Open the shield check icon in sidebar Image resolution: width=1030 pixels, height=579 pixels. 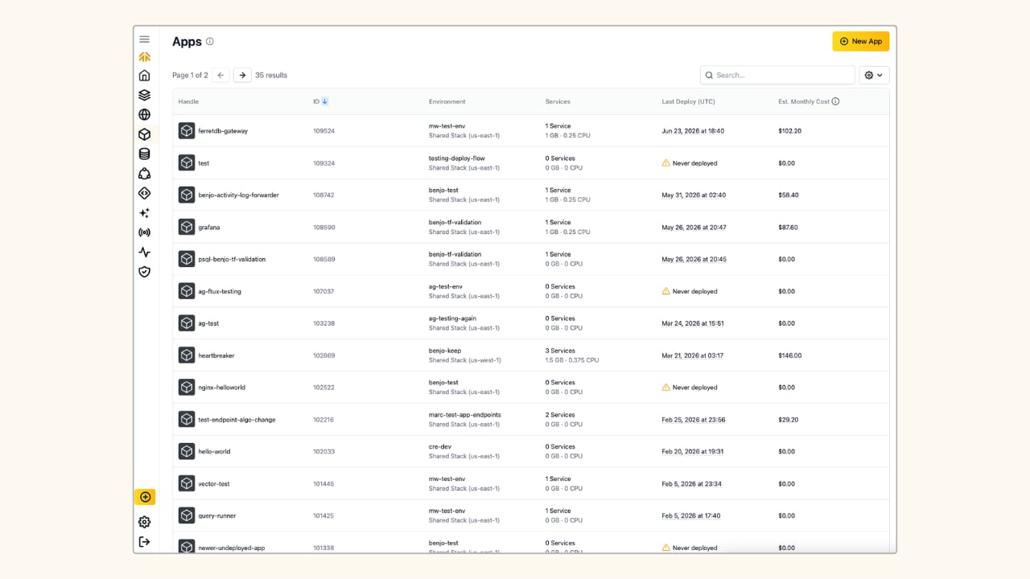(144, 272)
